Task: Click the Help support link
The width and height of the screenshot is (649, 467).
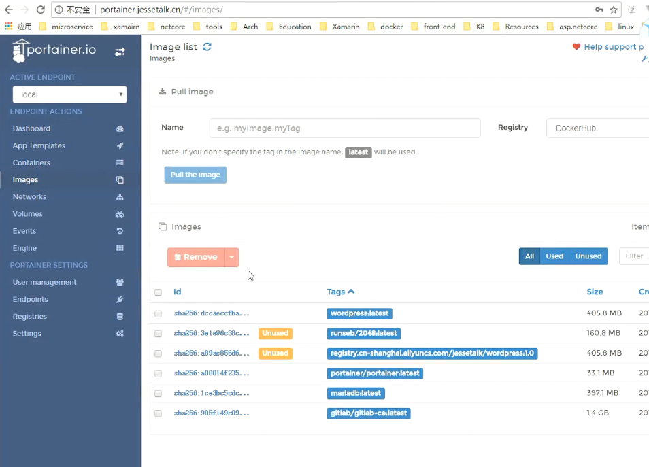Action: click(614, 47)
